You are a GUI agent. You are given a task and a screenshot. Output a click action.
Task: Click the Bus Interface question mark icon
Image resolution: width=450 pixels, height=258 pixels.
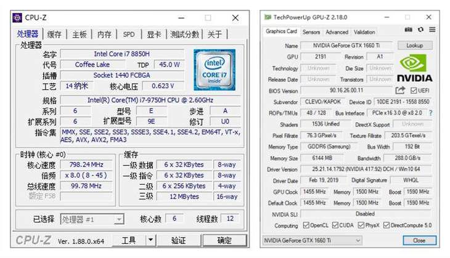pyautogui.click(x=430, y=113)
